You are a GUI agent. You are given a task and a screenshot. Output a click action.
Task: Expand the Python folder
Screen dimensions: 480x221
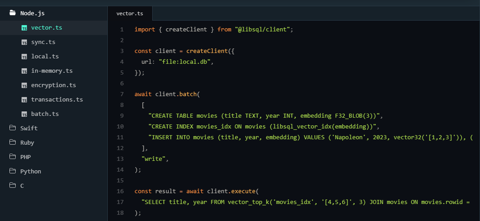54,172
